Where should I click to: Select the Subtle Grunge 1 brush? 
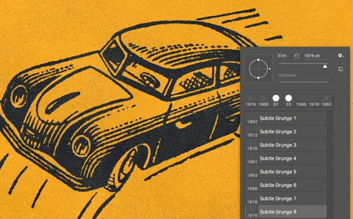click(286, 118)
